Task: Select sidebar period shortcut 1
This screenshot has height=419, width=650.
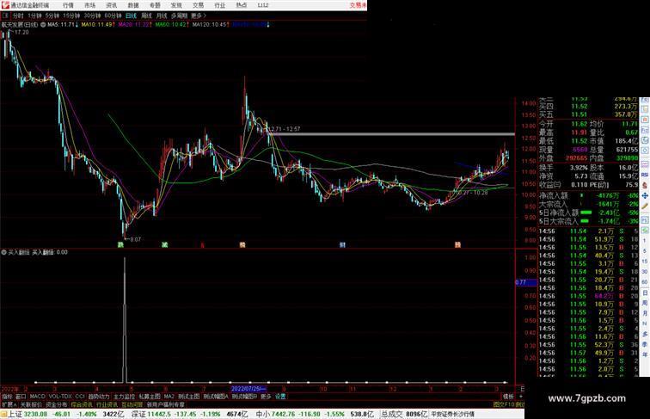Action: coord(645,241)
